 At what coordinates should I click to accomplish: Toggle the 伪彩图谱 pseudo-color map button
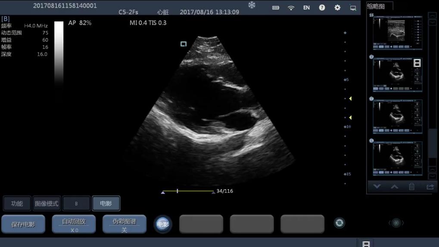click(124, 225)
